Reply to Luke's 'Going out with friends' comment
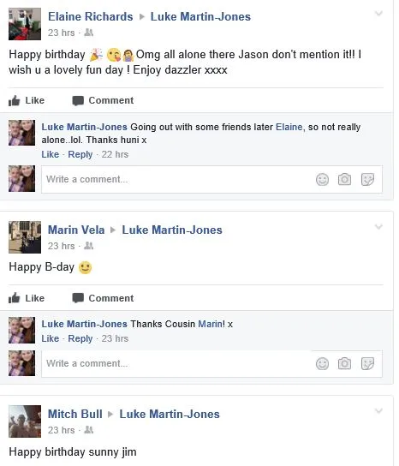The image size is (399, 466). pos(80,154)
